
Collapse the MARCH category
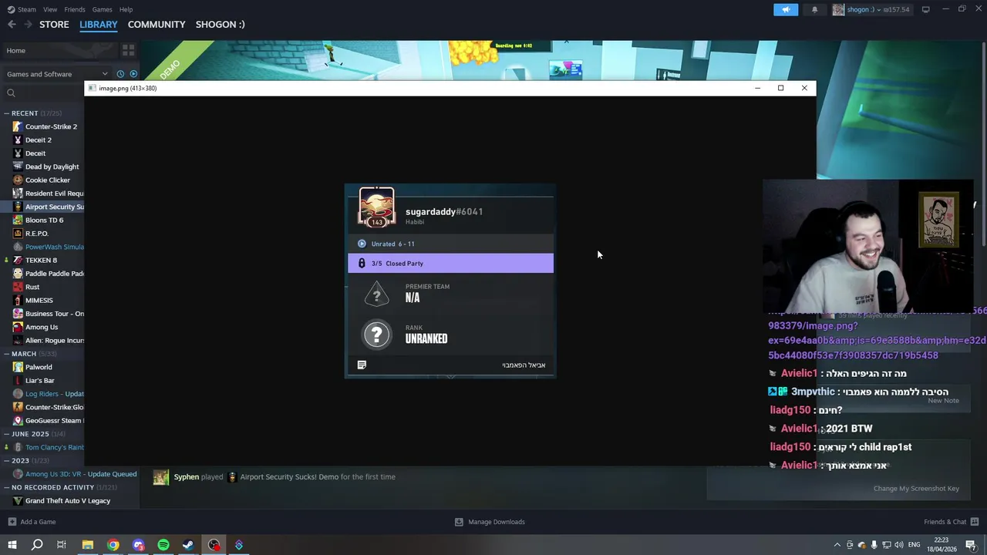6,354
